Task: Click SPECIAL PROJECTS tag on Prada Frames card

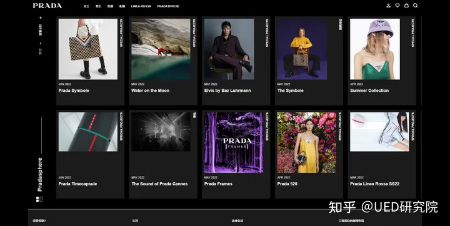Action: point(267,127)
